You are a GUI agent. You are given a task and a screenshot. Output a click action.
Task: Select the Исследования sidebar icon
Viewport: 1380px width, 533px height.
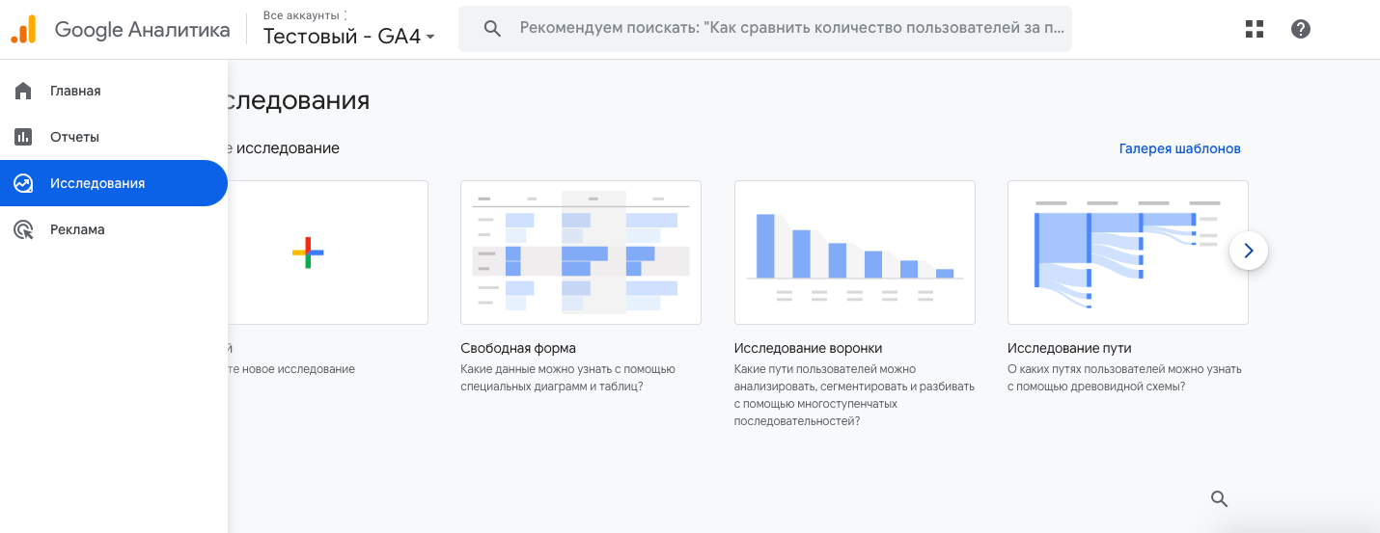(23, 183)
